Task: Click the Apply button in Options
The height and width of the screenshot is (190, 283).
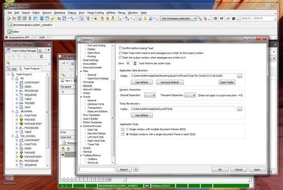Action: tap(257, 169)
